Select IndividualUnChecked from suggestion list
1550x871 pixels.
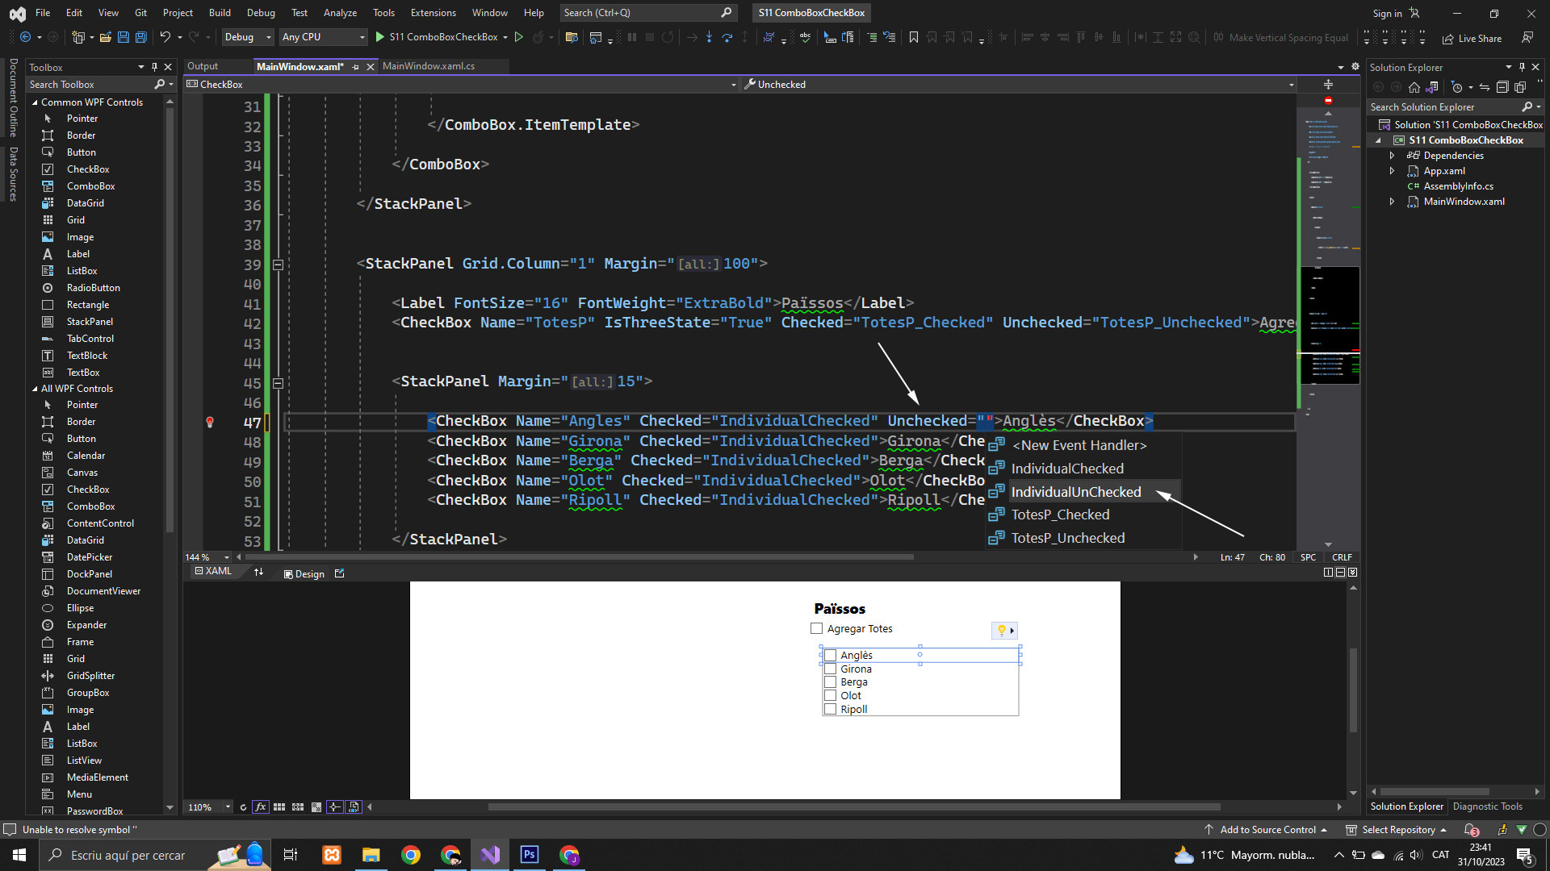(x=1075, y=492)
